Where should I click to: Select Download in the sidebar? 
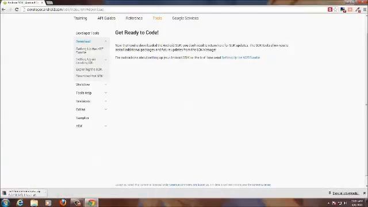(x=83, y=41)
